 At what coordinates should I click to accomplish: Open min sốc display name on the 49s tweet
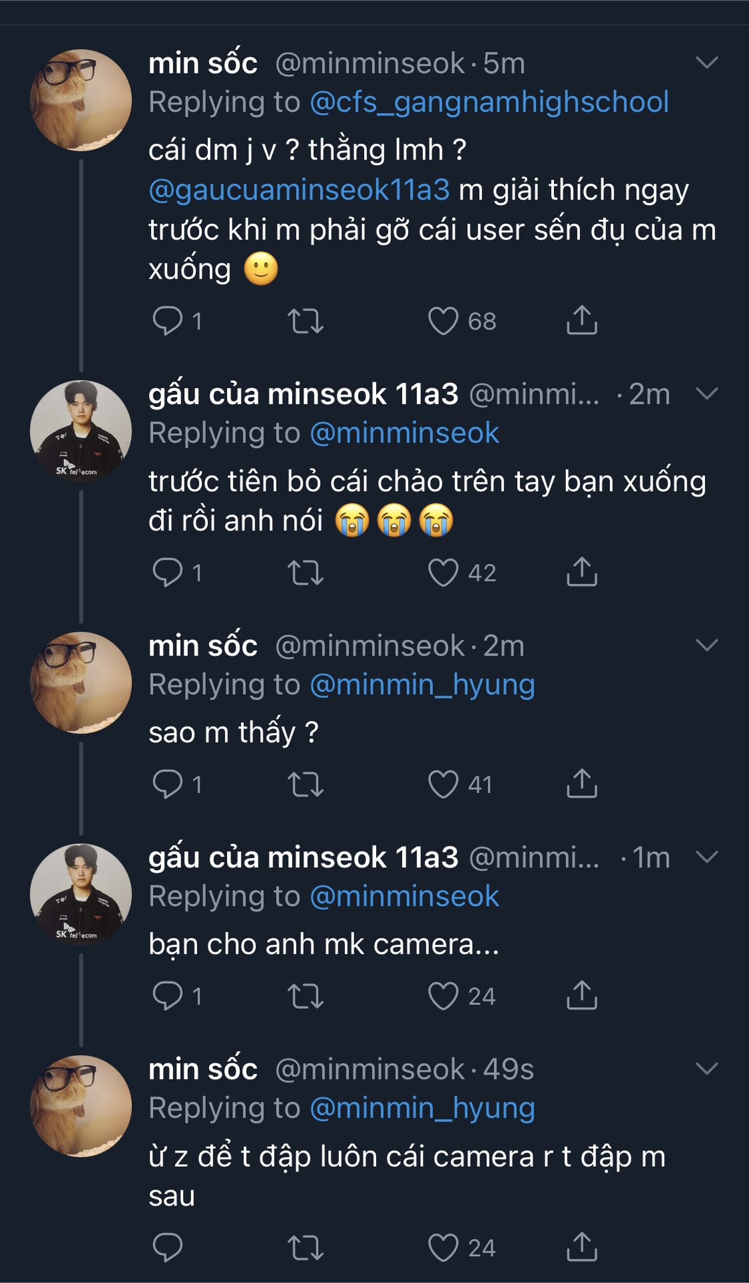(202, 1069)
